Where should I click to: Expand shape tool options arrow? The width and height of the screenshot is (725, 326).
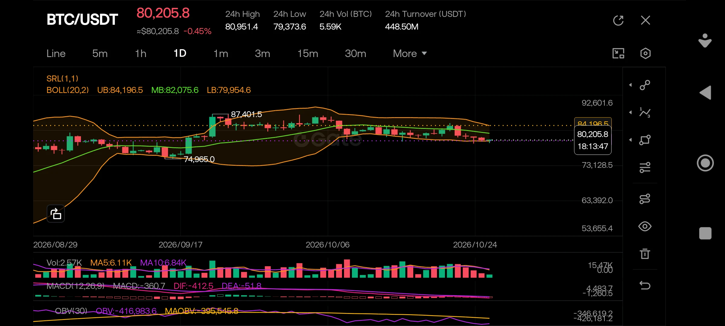630,140
